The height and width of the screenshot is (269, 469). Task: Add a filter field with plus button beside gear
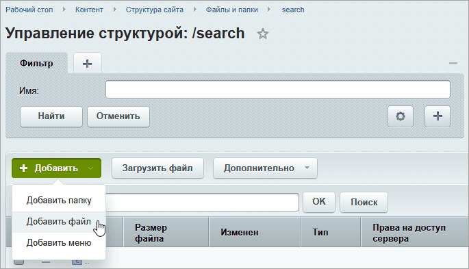(438, 116)
